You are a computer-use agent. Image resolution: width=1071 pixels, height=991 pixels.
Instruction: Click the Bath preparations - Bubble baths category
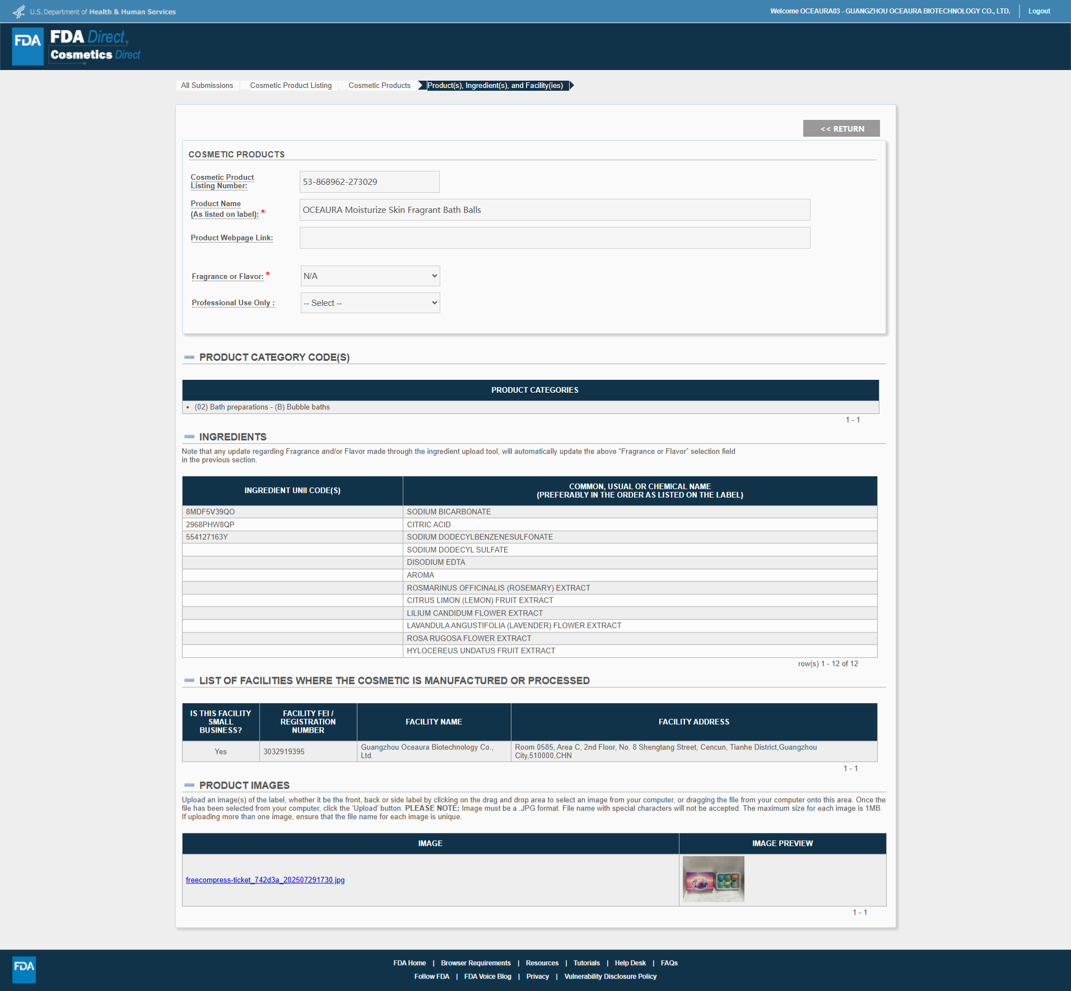point(262,407)
